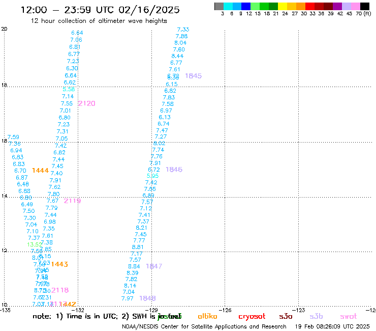Click the s3b pass time label 1848
The image size is (376, 331).
point(147,298)
